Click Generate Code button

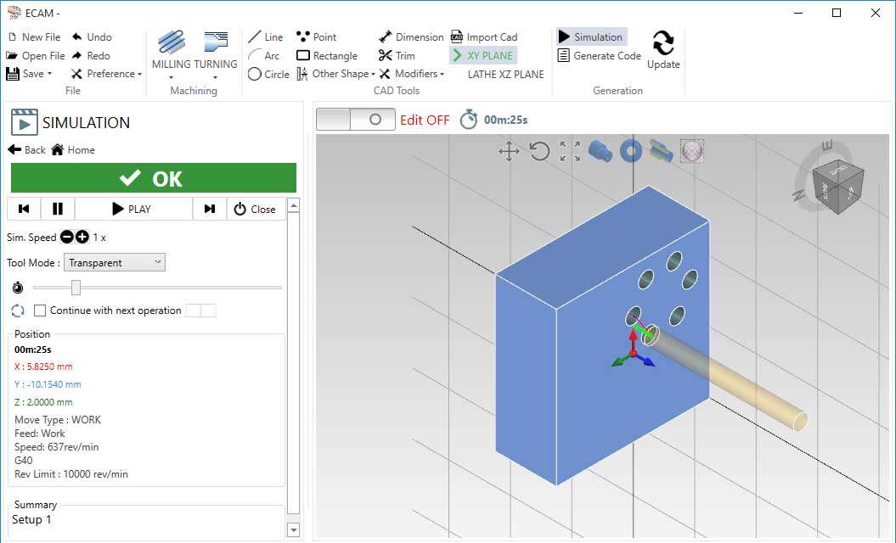(x=599, y=55)
